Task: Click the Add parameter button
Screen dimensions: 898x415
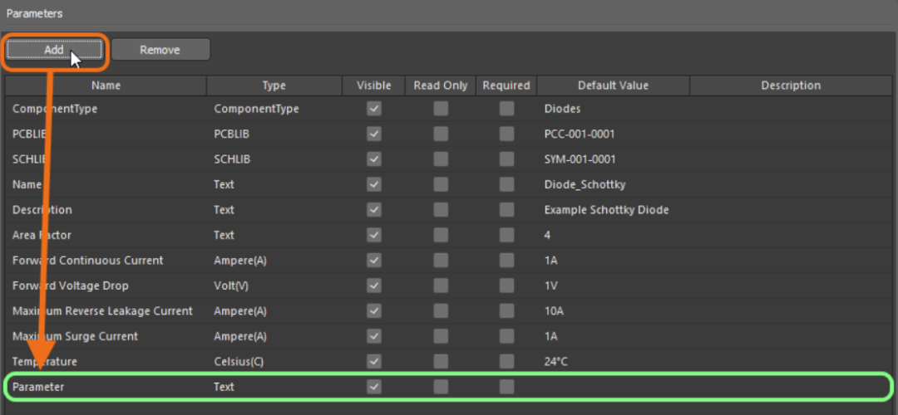Action: [x=54, y=50]
